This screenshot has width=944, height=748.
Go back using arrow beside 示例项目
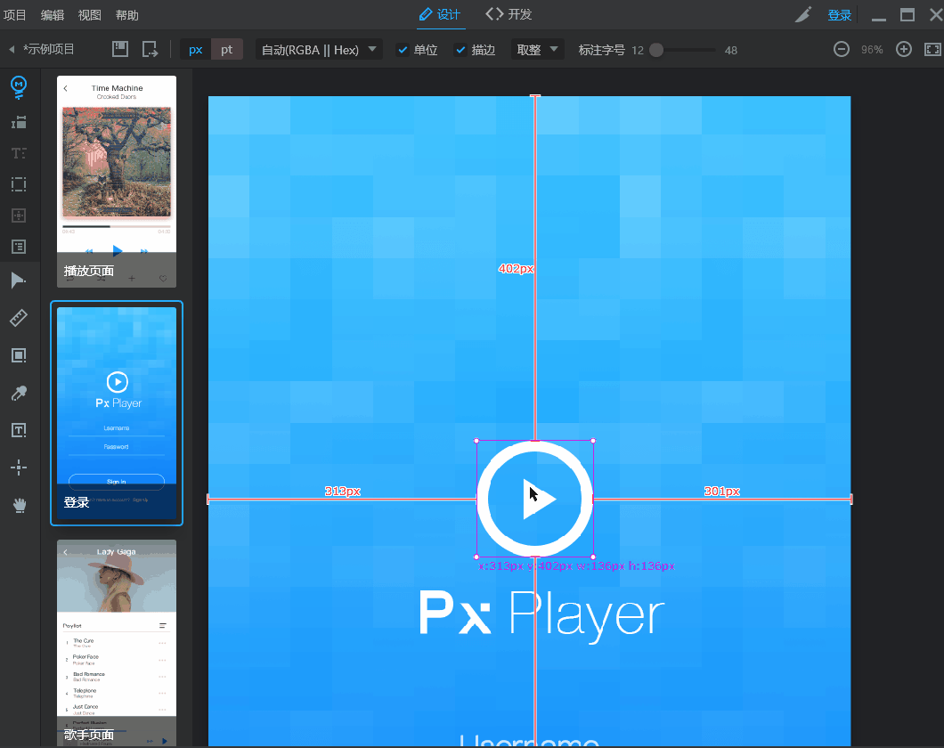coord(12,49)
